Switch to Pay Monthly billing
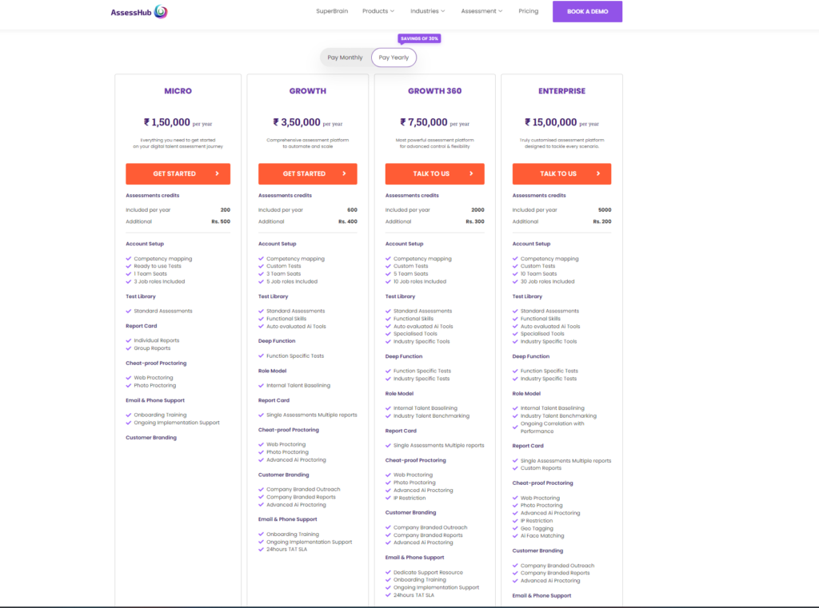Image resolution: width=819 pixels, height=608 pixels. [x=345, y=58]
